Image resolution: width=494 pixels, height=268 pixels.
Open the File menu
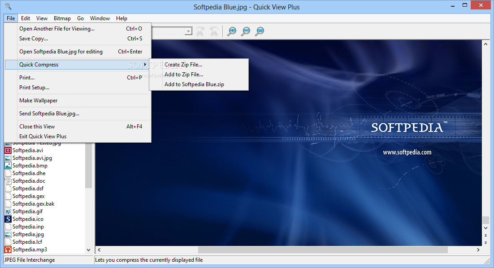click(x=11, y=18)
